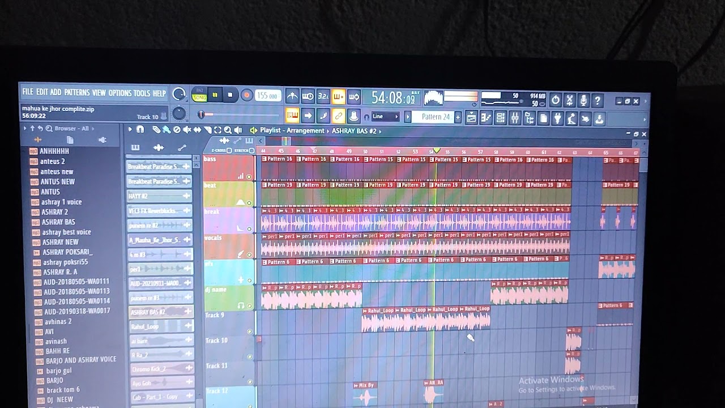Open the Pattern 24 selector
725x408 pixels.
click(x=432, y=117)
